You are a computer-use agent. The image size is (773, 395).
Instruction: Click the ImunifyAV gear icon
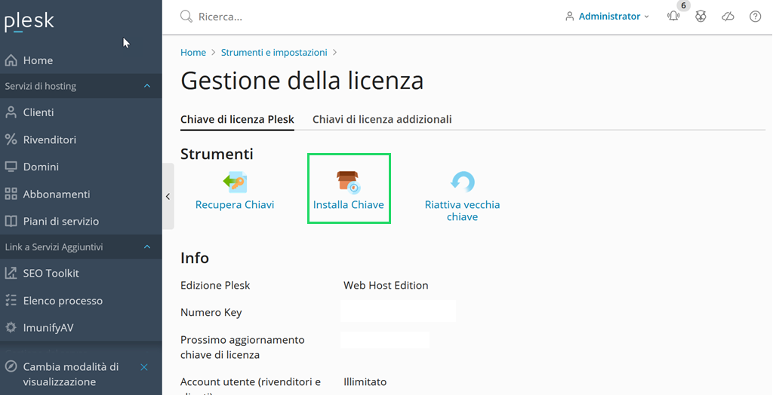tap(11, 327)
